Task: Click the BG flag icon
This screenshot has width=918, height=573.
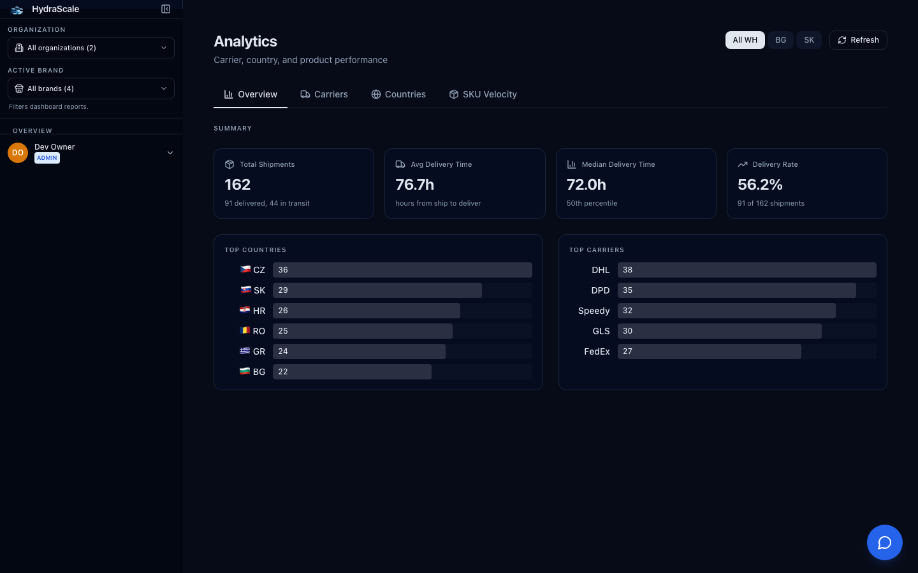Action: 245,371
